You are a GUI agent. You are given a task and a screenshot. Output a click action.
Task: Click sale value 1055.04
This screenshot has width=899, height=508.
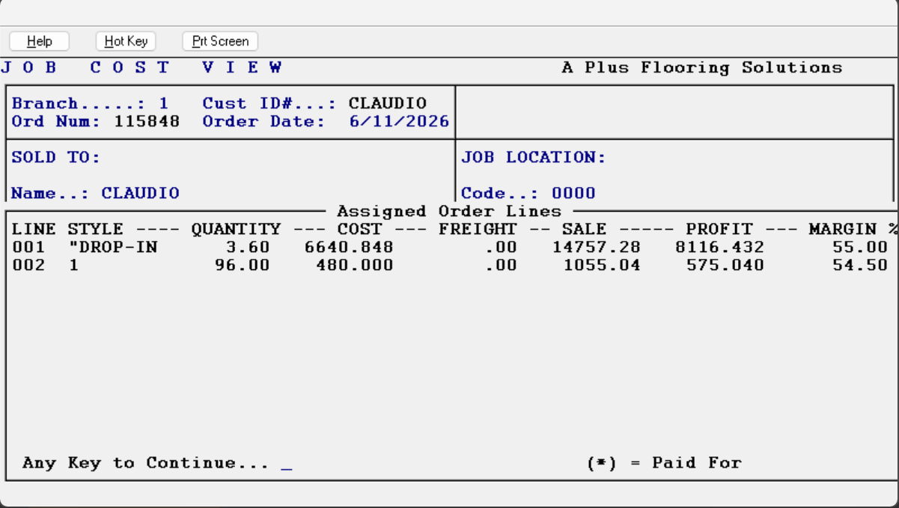pos(602,266)
